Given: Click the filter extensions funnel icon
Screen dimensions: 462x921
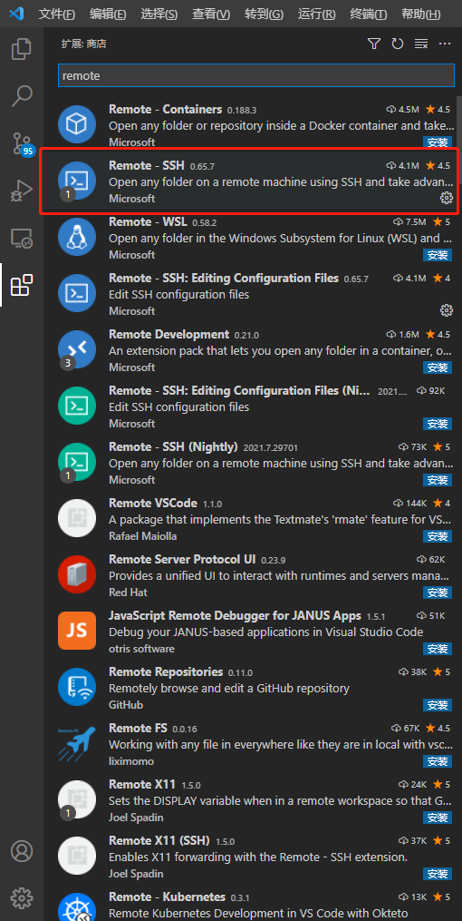Looking at the screenshot, I should [374, 44].
